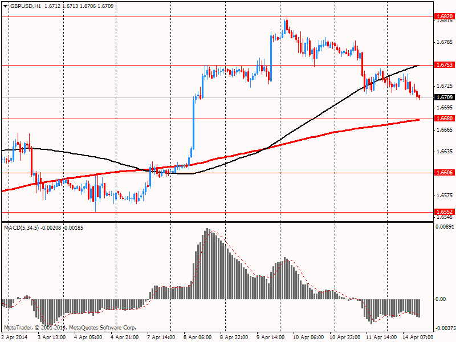
Task: Select the 1.6695 price scale value
Action: [x=445, y=108]
